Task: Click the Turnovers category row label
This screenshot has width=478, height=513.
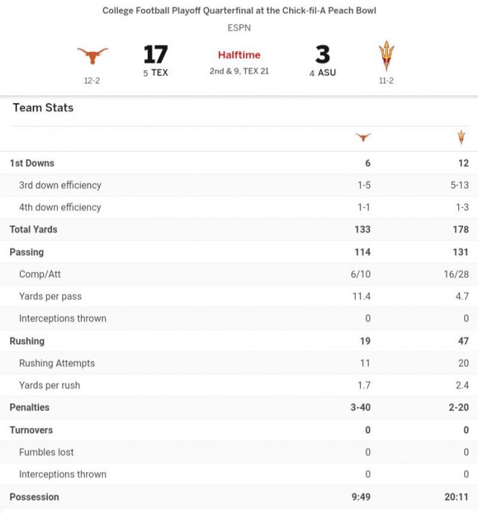Action: click(31, 430)
